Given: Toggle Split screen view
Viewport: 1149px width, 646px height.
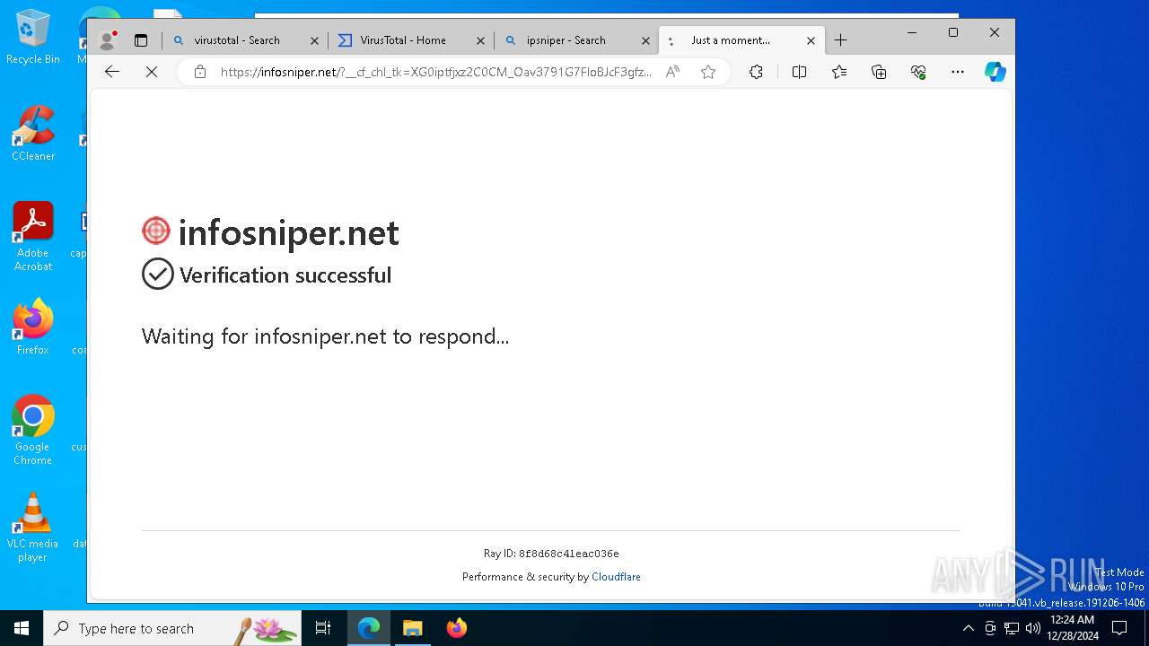Looking at the screenshot, I should pos(799,72).
